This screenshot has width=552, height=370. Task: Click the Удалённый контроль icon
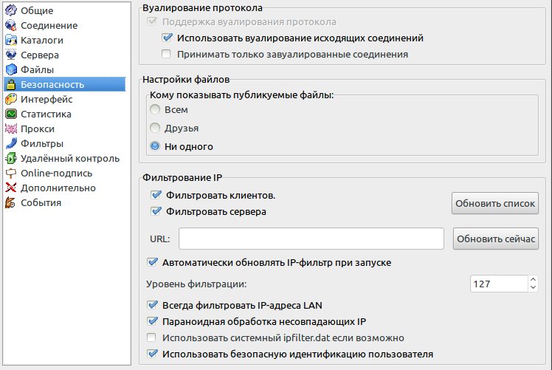[11, 159]
